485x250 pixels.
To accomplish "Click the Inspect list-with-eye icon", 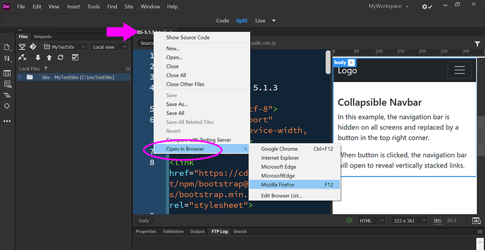I will tap(7, 84).
